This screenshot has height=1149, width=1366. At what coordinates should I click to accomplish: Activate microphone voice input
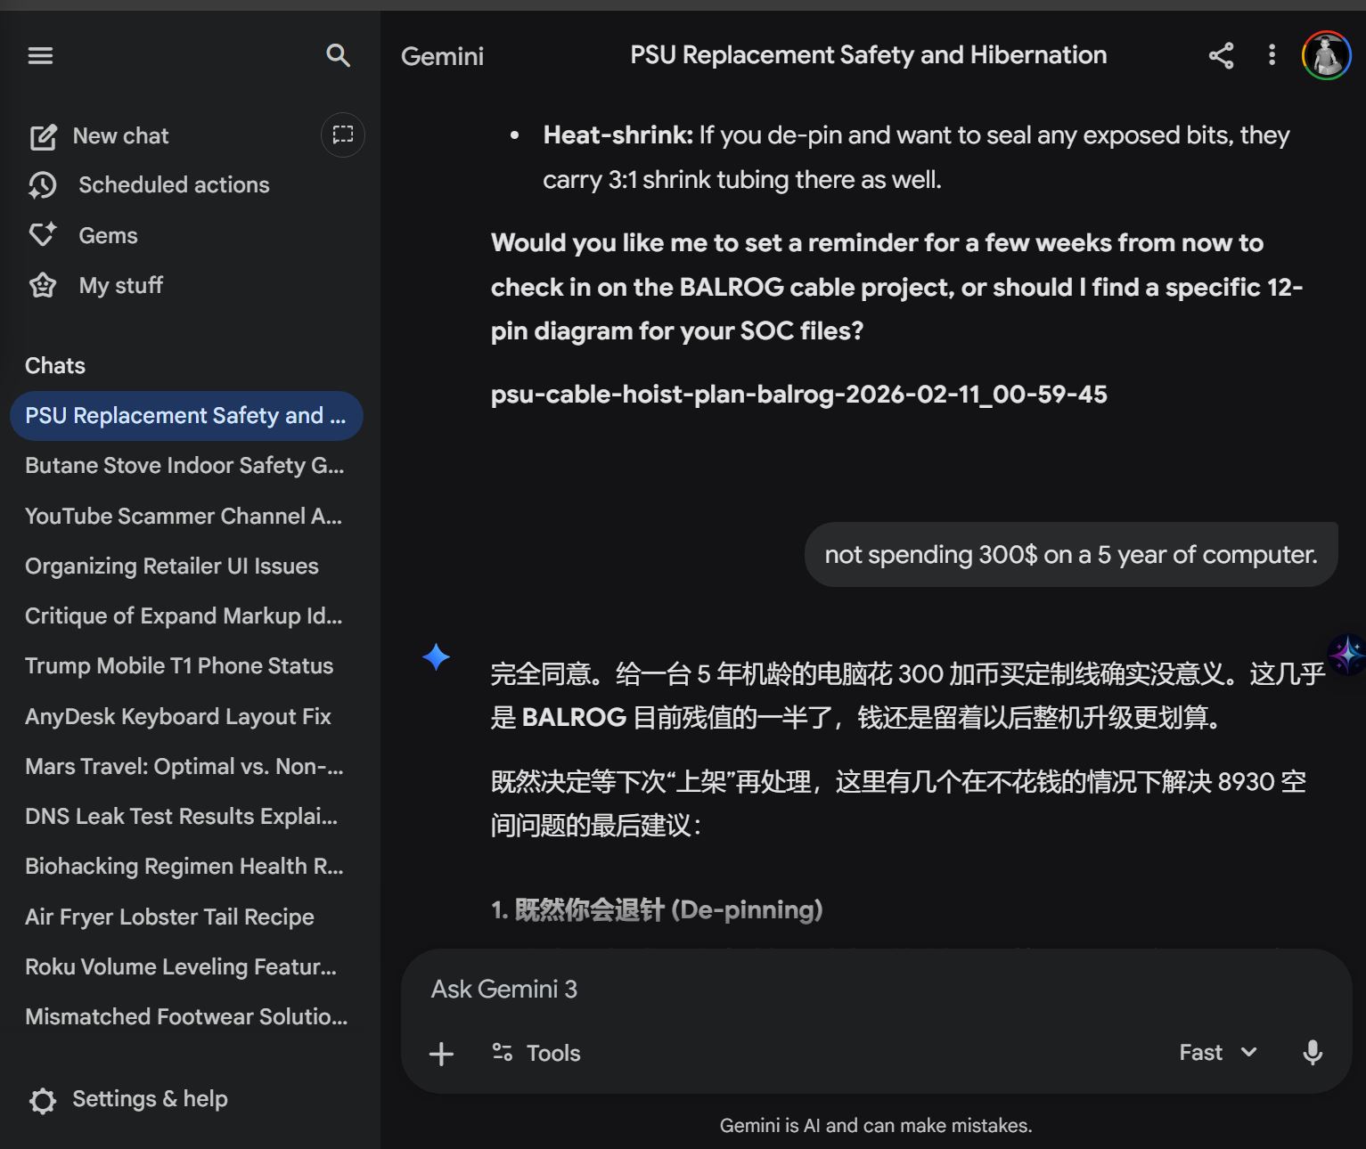[x=1312, y=1053]
